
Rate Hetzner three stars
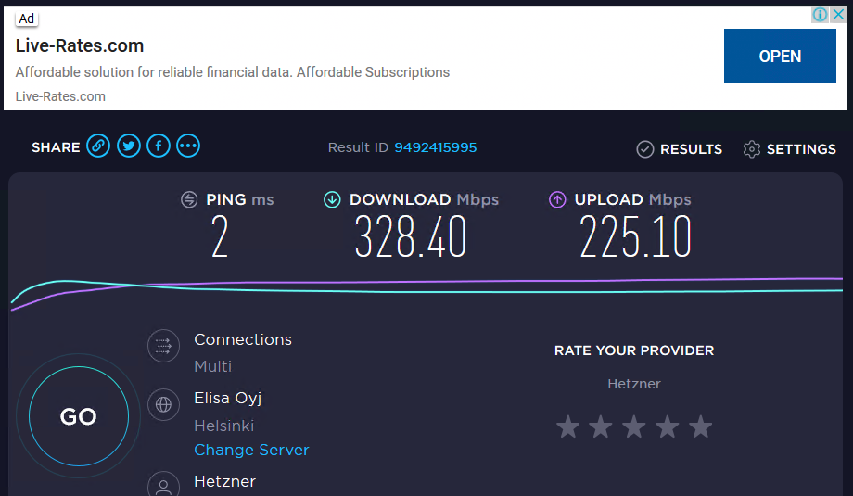(x=634, y=426)
